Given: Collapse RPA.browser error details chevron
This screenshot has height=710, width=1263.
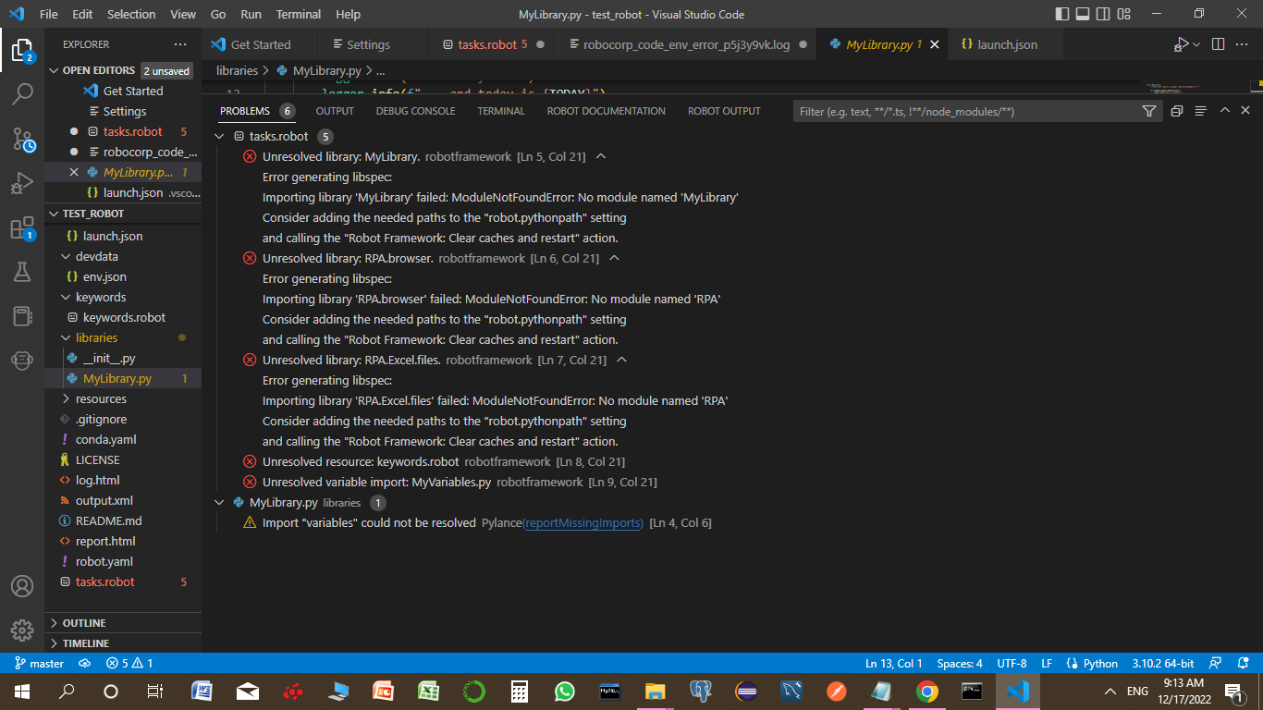Looking at the screenshot, I should [614, 258].
